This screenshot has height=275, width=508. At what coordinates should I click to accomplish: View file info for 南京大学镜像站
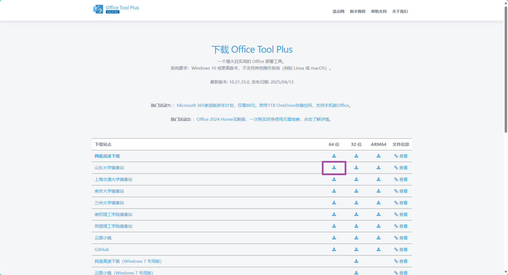click(401, 191)
